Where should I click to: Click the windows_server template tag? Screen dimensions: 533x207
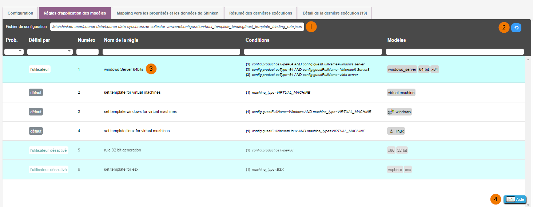(x=402, y=69)
